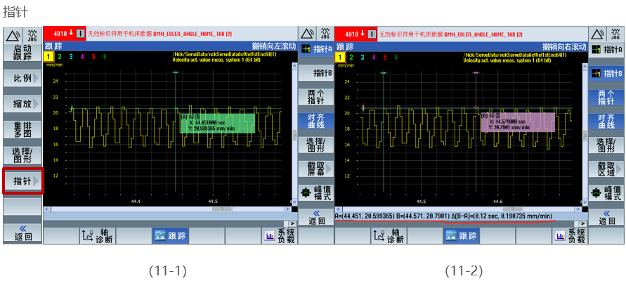Click the '>' extension arrow in figure 11-2
626x281 pixels.
(x=583, y=223)
